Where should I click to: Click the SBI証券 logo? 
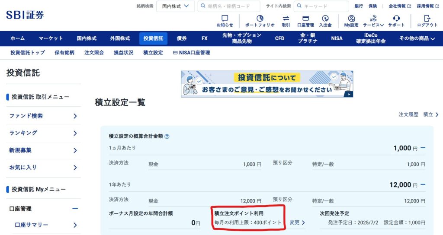[25, 15]
